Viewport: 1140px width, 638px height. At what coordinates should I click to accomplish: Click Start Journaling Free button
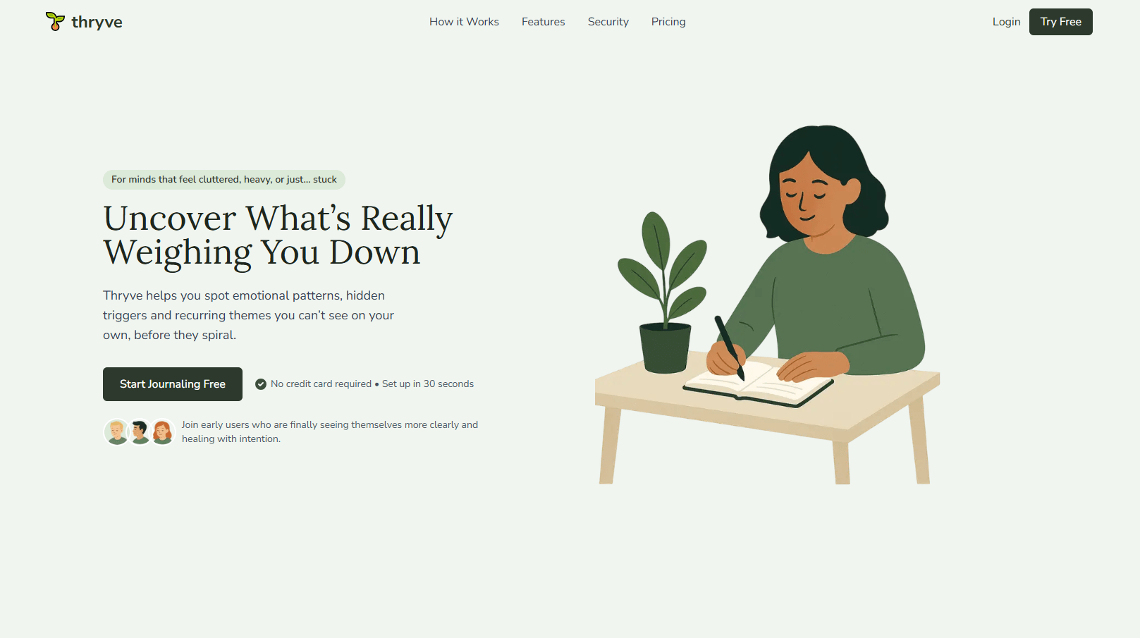(173, 384)
